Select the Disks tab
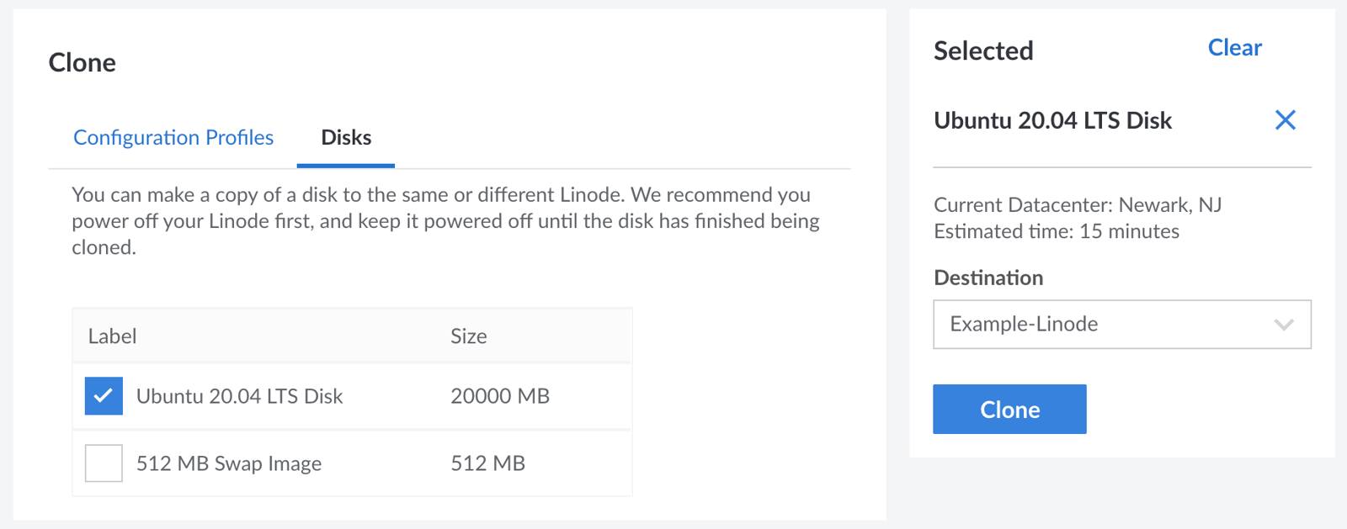 pos(345,137)
